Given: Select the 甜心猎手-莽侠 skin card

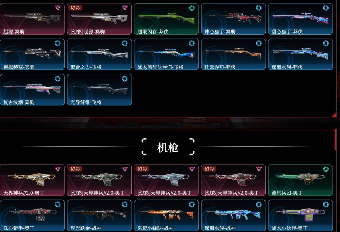Looking at the screenshot, I should (300, 19).
